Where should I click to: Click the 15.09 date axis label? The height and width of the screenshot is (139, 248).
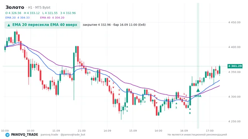(x=133, y=131)
